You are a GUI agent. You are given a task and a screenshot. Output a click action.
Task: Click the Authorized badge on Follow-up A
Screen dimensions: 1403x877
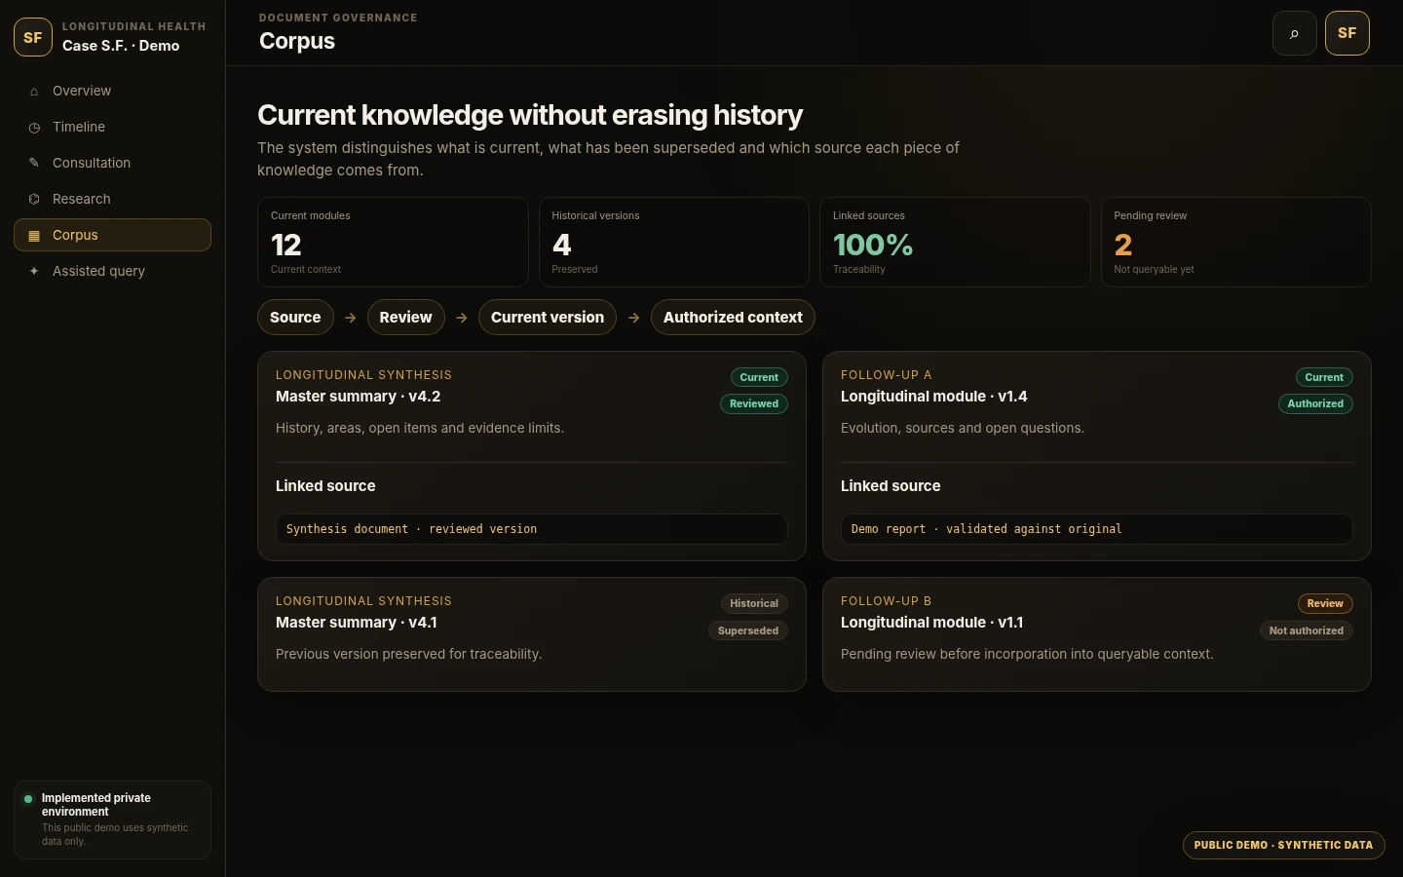pyautogui.click(x=1315, y=403)
